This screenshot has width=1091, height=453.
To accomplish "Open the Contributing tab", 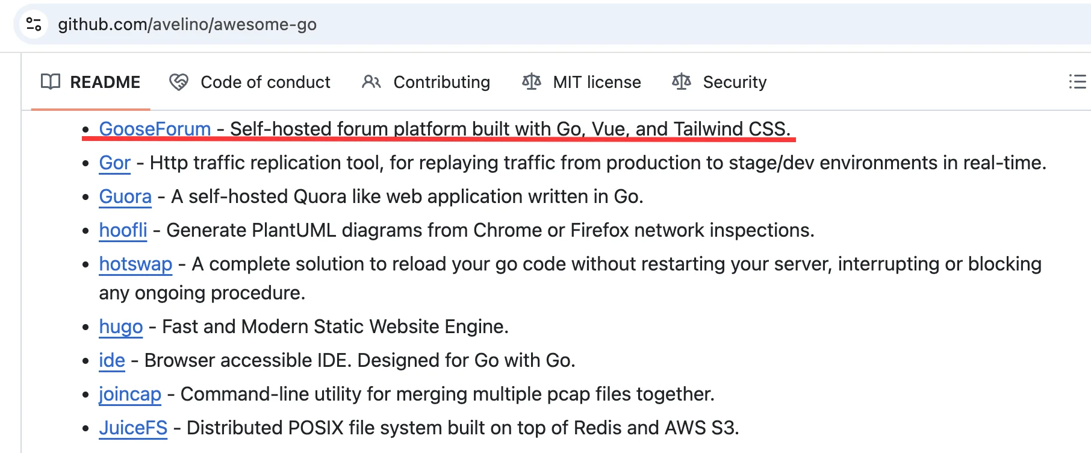I will click(x=426, y=82).
